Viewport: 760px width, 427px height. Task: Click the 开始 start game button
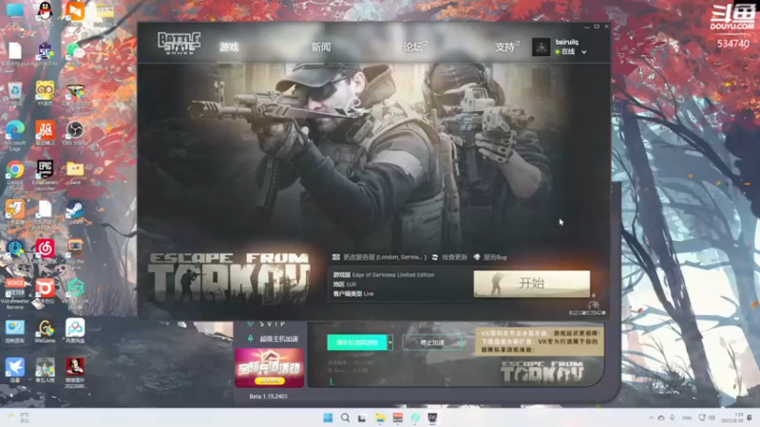point(532,283)
